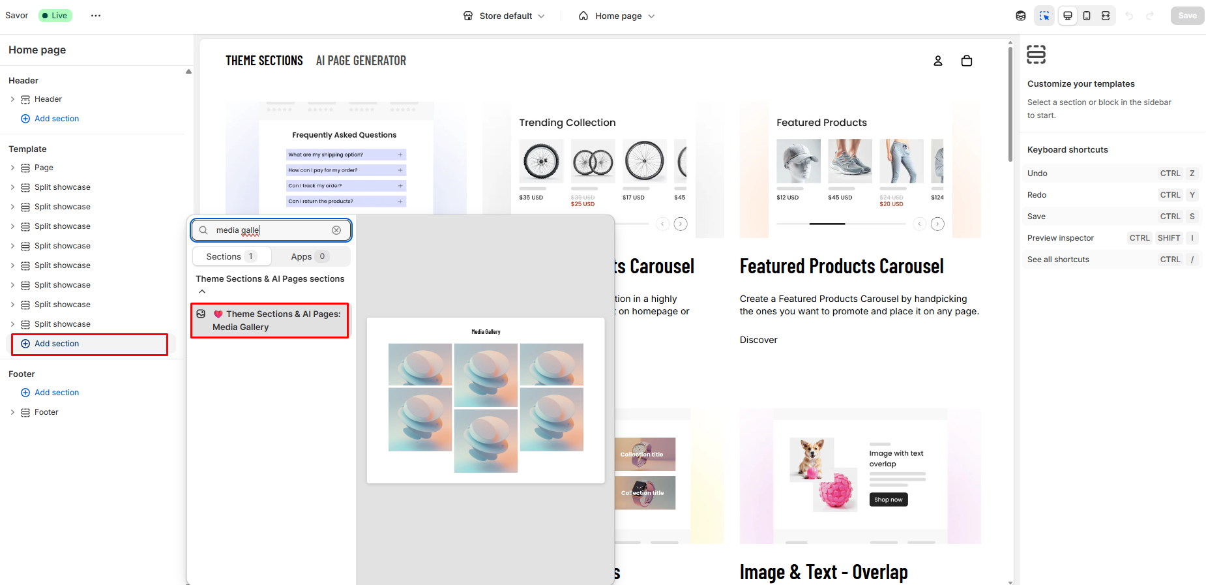The image size is (1206, 585).
Task: Click the $35 USD wheel product image
Action: [x=541, y=161]
